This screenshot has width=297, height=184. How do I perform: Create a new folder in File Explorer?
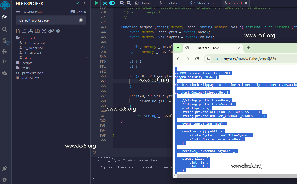coord(24,31)
